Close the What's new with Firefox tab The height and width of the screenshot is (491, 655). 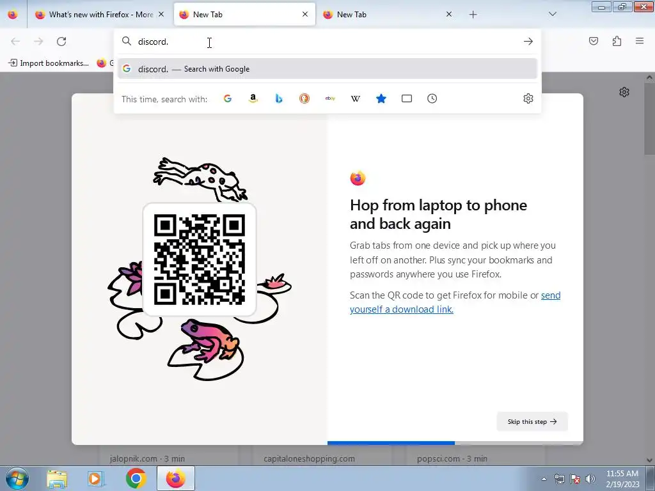click(161, 14)
